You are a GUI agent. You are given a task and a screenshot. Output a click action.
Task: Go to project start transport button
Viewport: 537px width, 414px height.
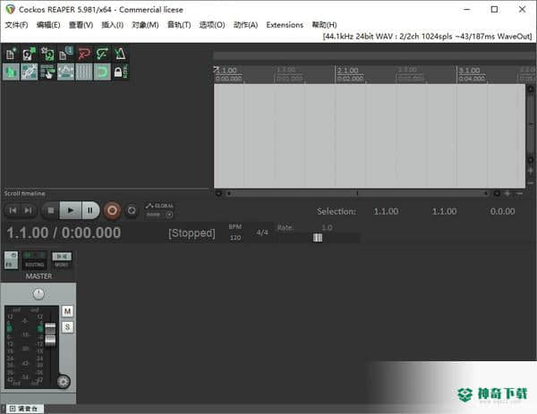(x=13, y=210)
